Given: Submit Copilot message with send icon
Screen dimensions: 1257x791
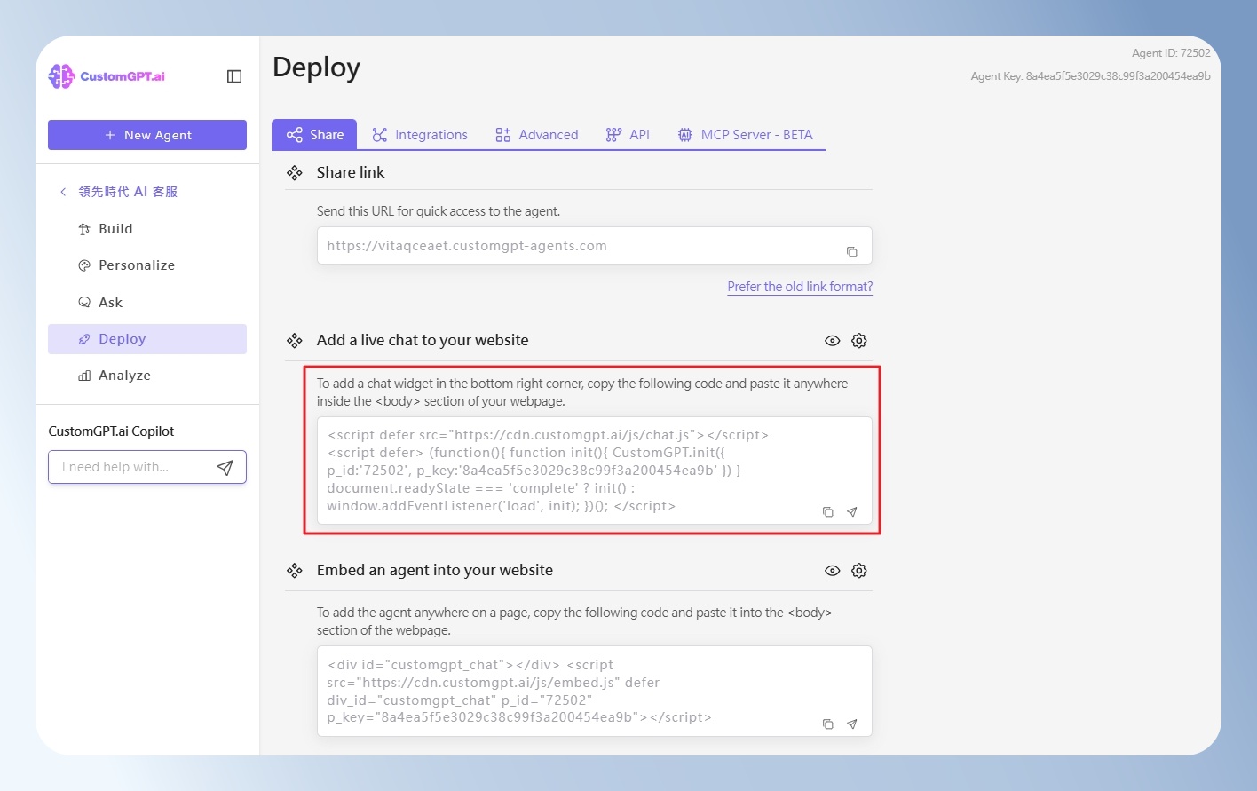Looking at the screenshot, I should 225,468.
